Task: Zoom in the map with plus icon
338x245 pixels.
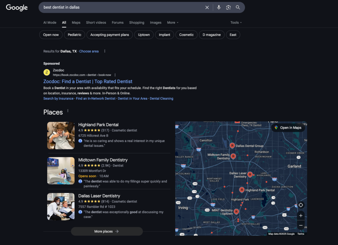Action: pyautogui.click(x=301, y=216)
